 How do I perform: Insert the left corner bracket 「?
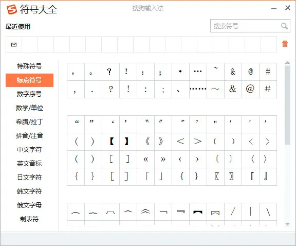point(146,177)
